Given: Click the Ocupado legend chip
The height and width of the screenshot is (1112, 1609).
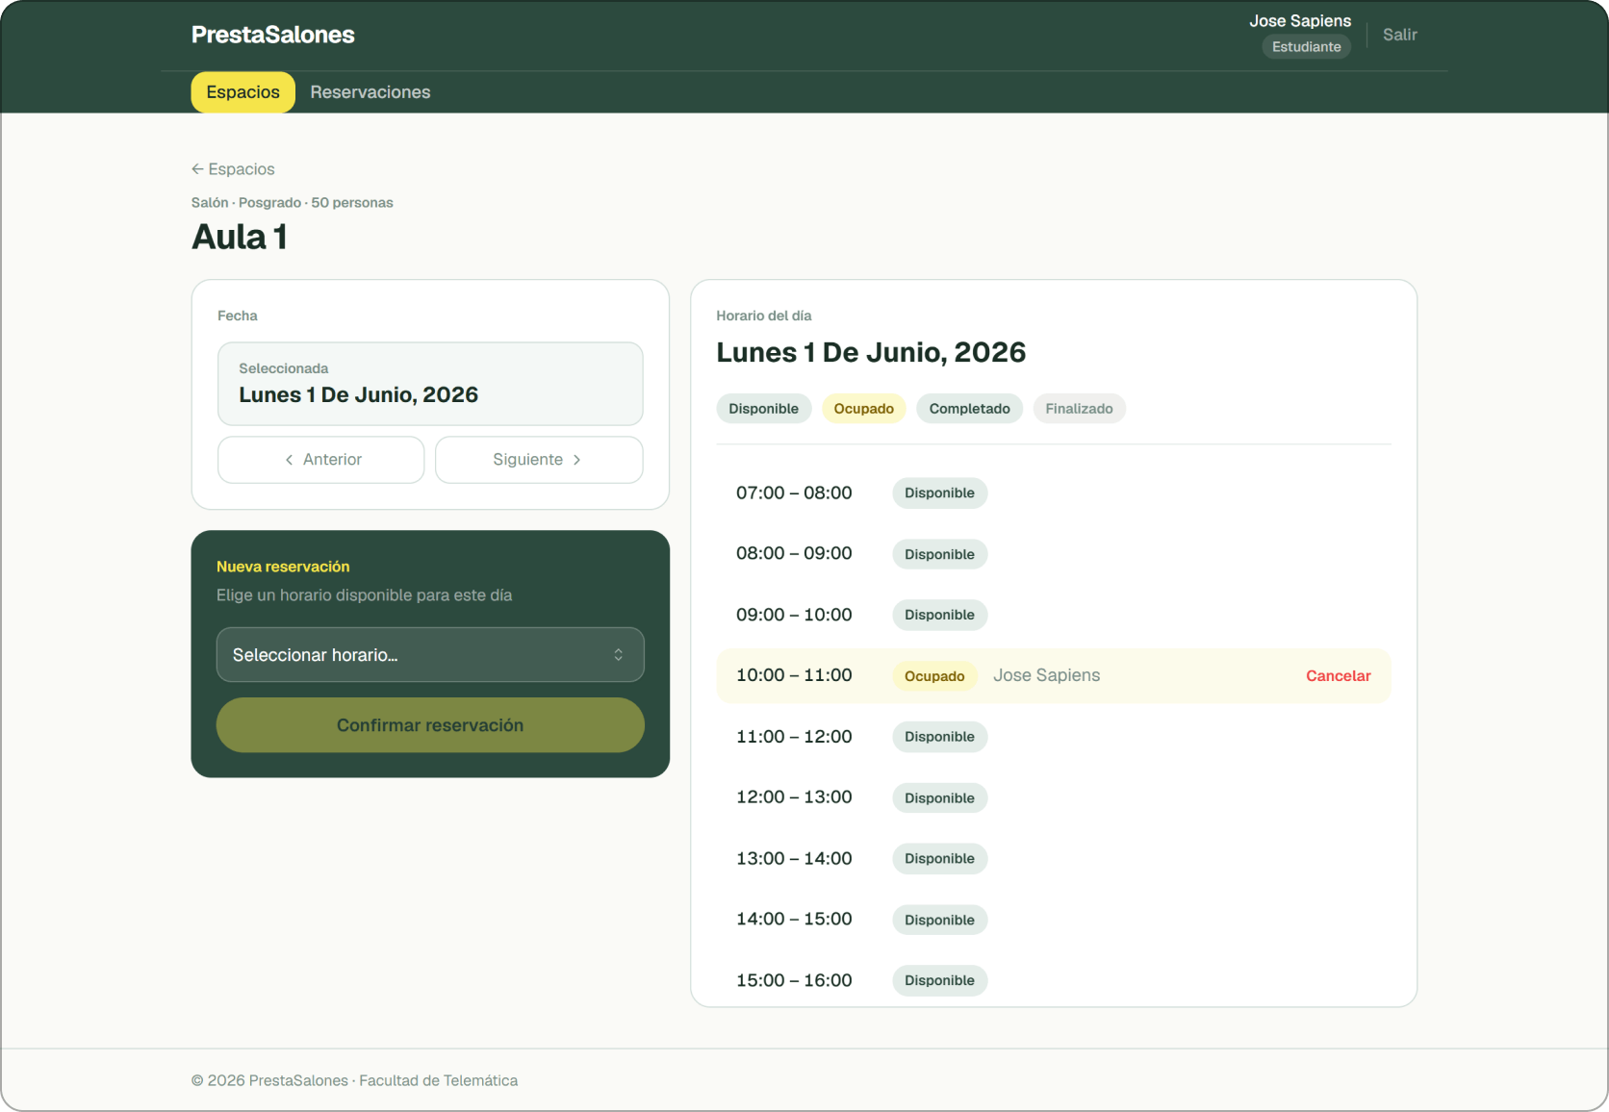Looking at the screenshot, I should click(x=863, y=409).
